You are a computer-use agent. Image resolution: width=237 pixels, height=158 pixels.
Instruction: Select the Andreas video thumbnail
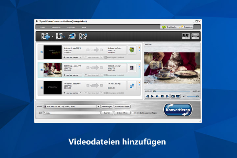pyautogui.click(x=53, y=52)
